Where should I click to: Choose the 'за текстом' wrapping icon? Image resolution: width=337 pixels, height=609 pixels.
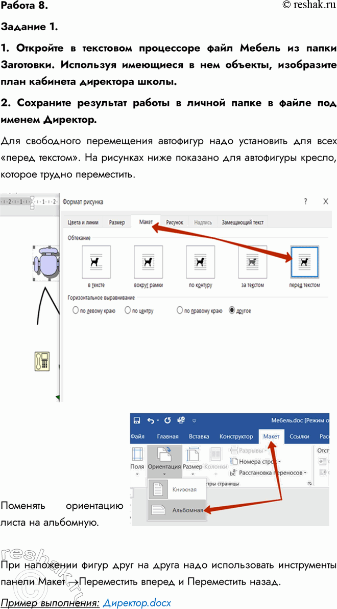[x=252, y=262]
